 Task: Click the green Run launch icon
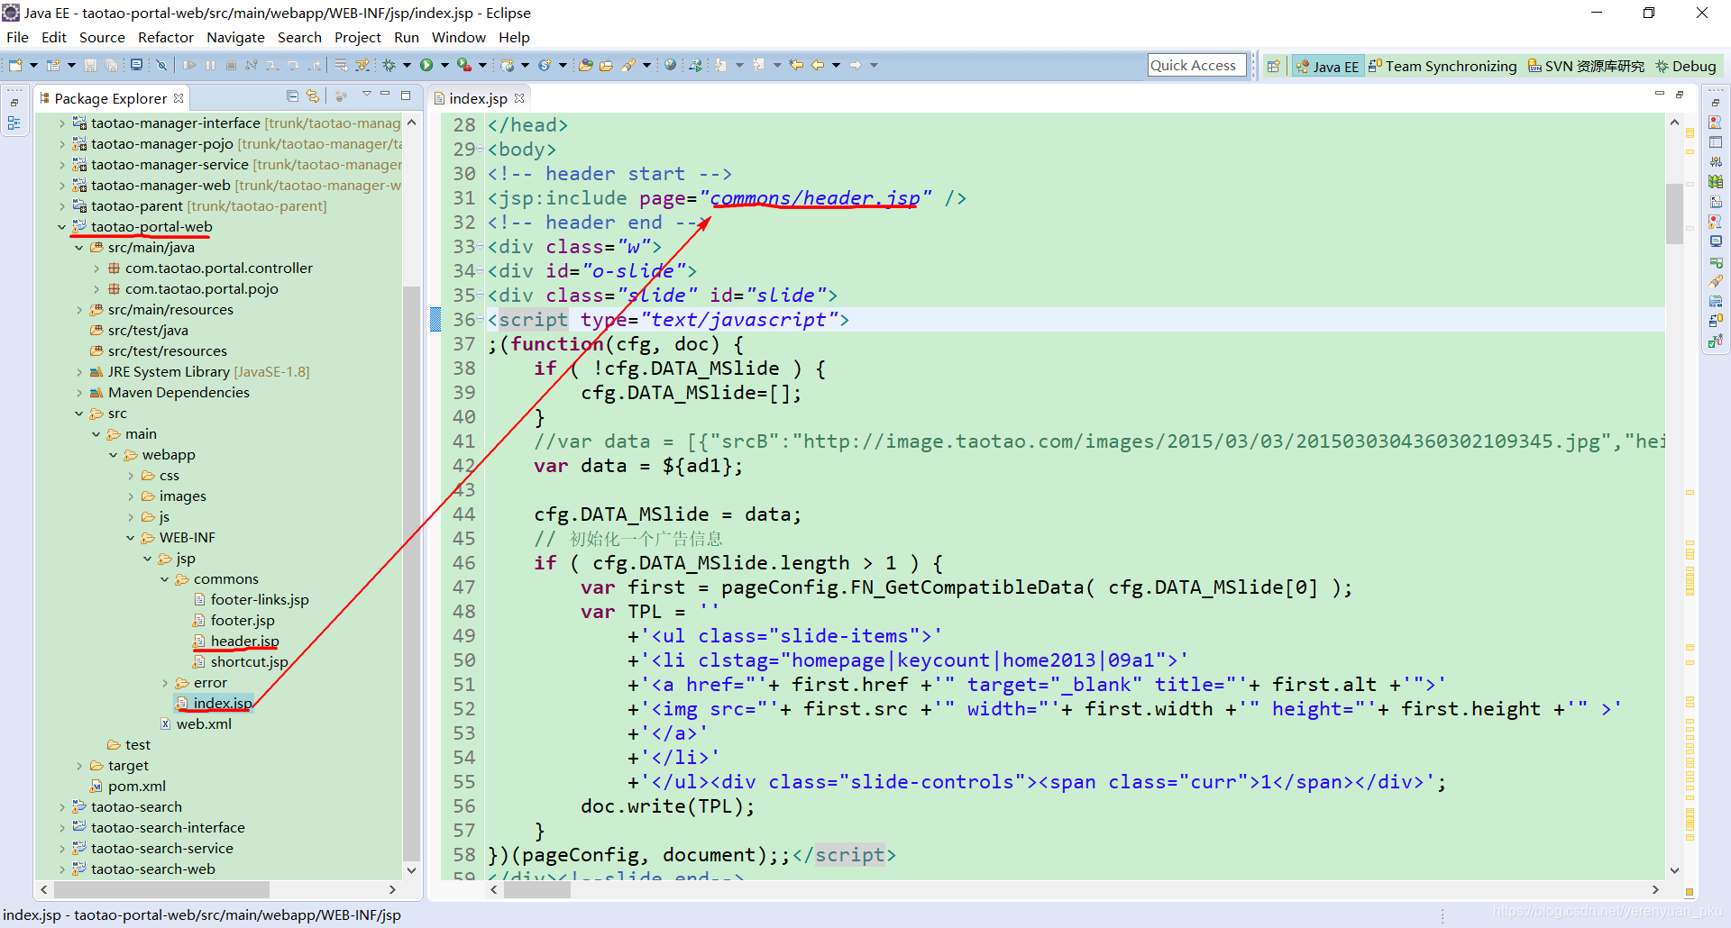pos(426,65)
